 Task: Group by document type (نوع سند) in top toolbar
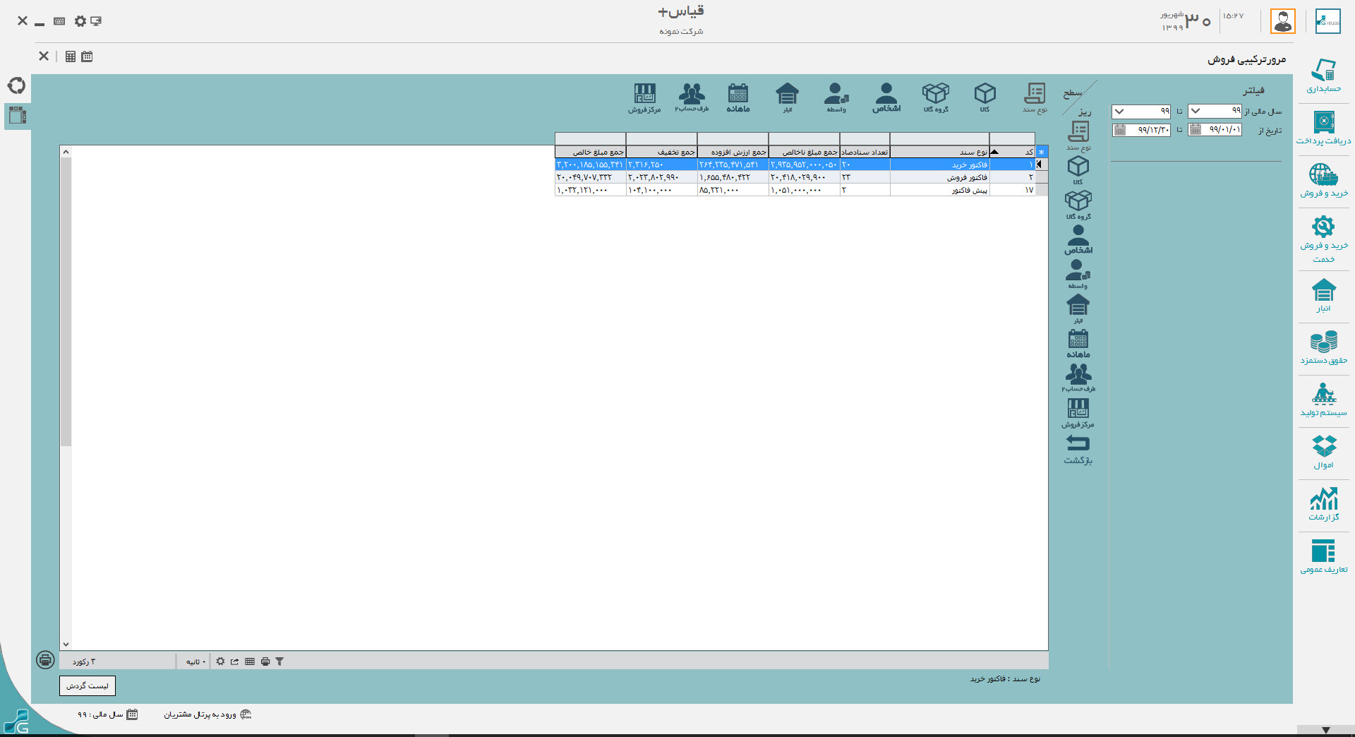click(1035, 97)
